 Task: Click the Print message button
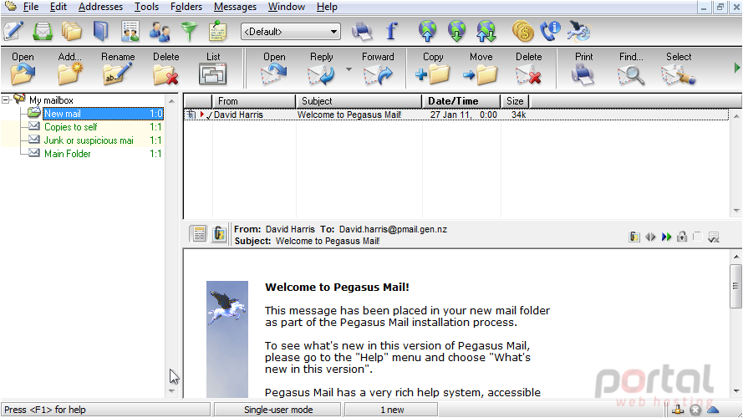pyautogui.click(x=583, y=69)
